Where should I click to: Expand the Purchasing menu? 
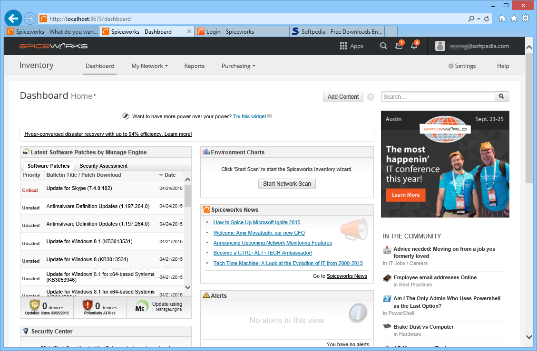238,66
